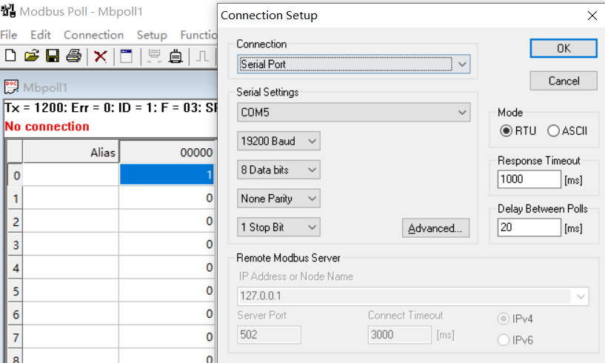Click the Connect Timeout 3000 field
The width and height of the screenshot is (605, 363).
tap(399, 334)
